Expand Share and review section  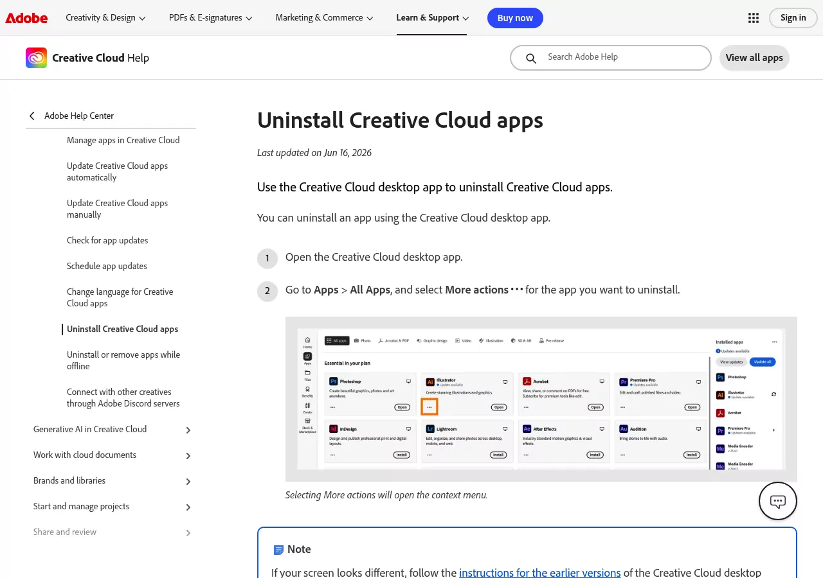[x=188, y=532]
